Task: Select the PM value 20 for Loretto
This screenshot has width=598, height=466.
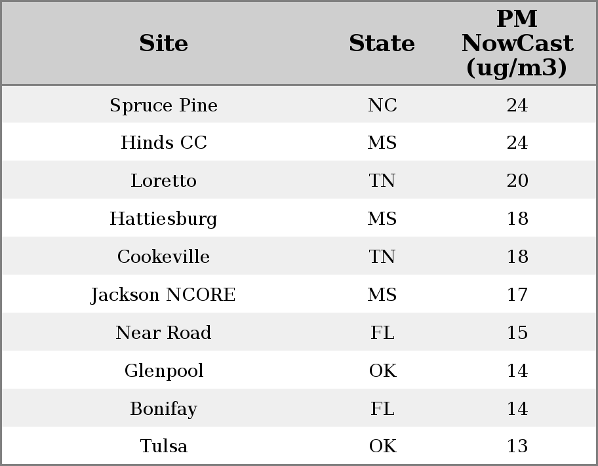Action: click(x=517, y=181)
